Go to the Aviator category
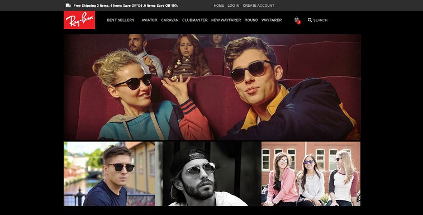 pos(149,20)
